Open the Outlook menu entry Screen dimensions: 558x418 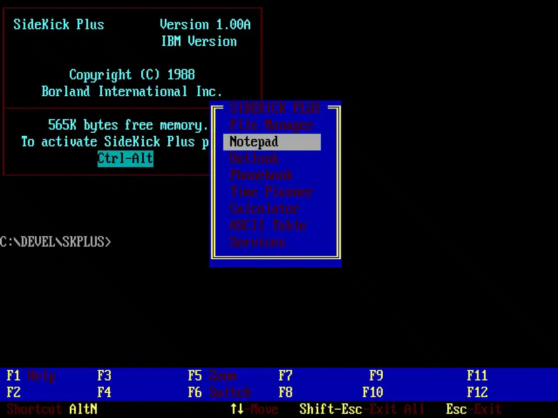[x=254, y=158]
